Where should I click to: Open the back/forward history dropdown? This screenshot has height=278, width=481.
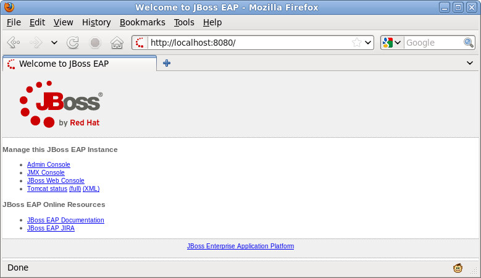coord(54,43)
